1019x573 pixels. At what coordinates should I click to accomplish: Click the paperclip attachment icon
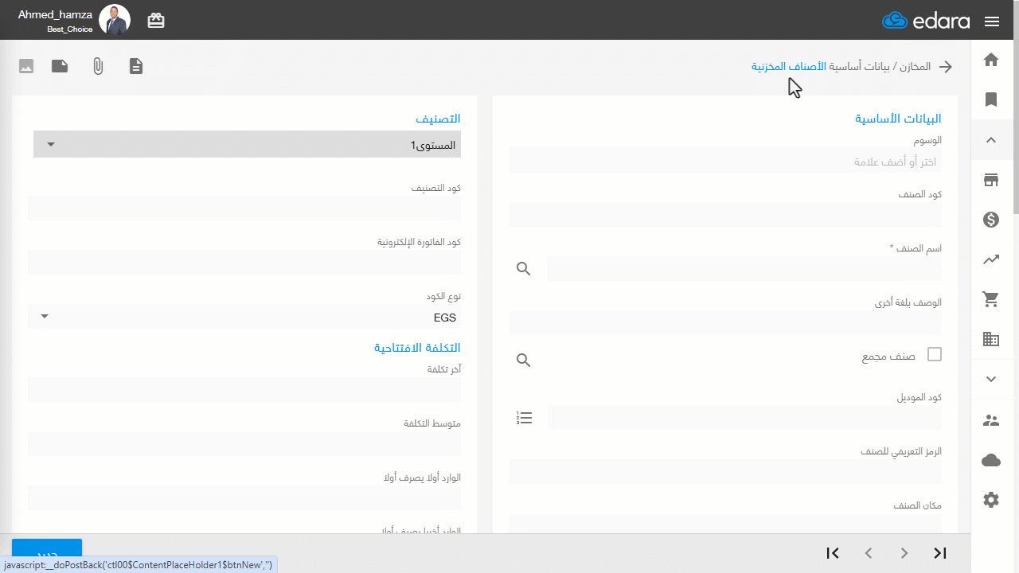coord(98,66)
